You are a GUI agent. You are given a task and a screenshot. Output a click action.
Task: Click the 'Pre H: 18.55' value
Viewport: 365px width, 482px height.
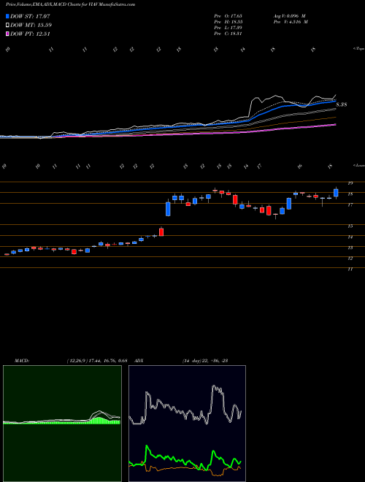point(228,22)
